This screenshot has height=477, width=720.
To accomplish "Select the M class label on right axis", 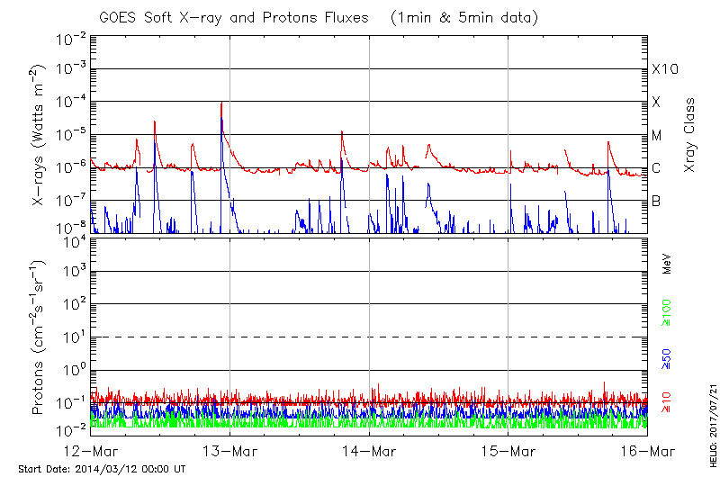I will point(657,135).
